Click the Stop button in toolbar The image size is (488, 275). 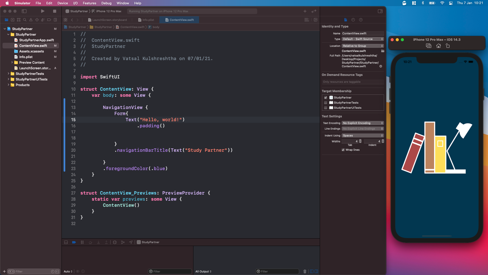tap(54, 11)
